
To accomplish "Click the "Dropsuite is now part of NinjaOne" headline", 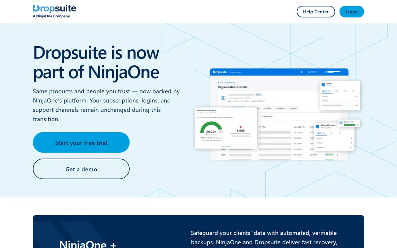I will pyautogui.click(x=96, y=62).
